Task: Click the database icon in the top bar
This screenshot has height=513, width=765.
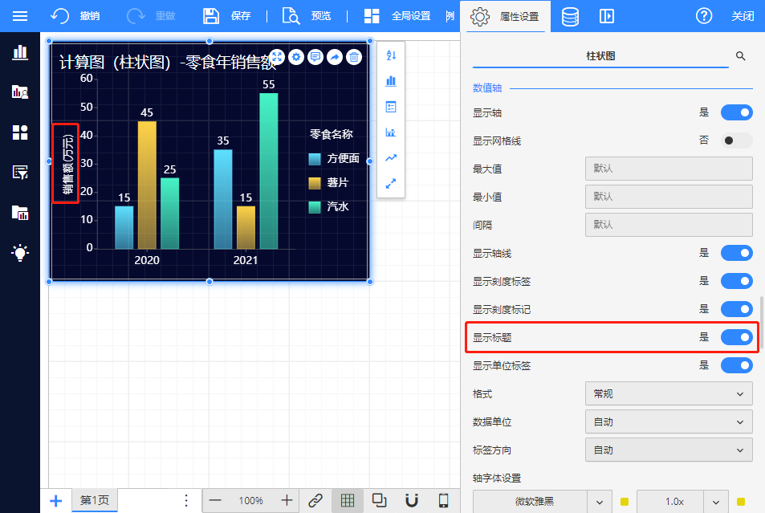Action: (570, 16)
